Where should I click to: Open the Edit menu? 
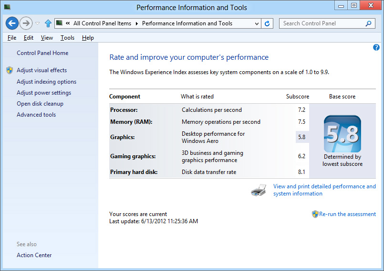pos(29,38)
